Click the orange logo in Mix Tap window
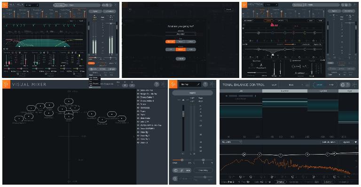361x187 pixels. pos(173,85)
